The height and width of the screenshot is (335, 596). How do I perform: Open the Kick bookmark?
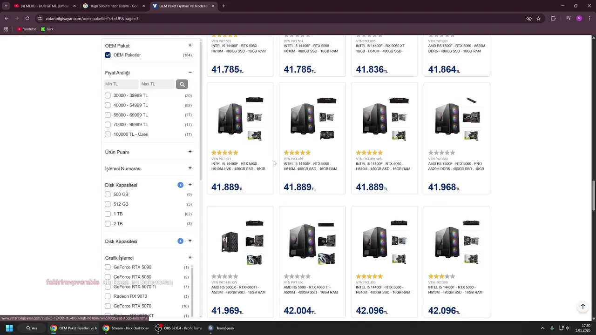click(47, 29)
